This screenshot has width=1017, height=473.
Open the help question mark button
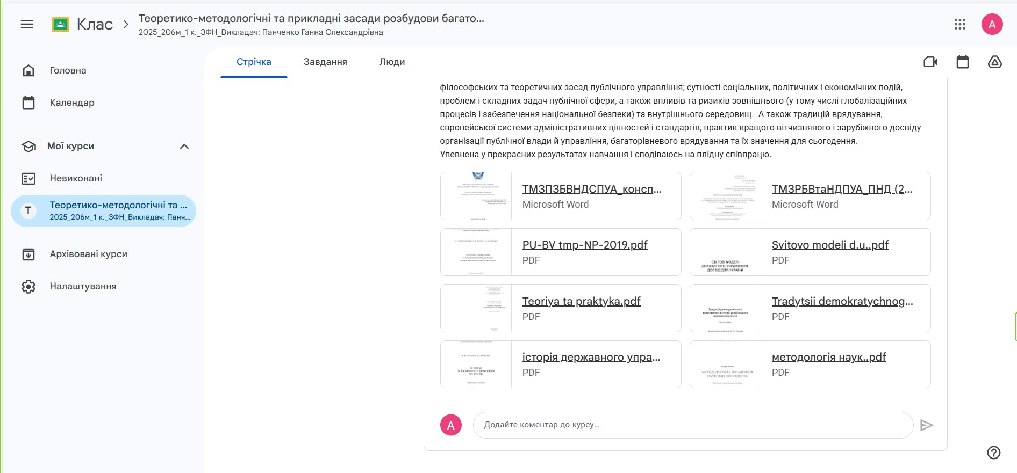click(994, 453)
